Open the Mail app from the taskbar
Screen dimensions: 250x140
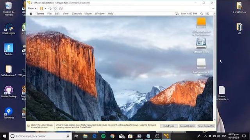point(121,136)
